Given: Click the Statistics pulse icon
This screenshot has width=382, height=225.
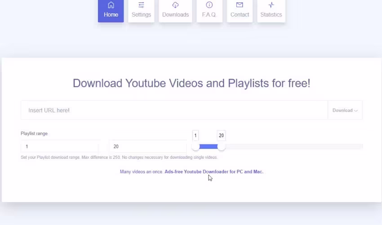Looking at the screenshot, I should click(271, 5).
